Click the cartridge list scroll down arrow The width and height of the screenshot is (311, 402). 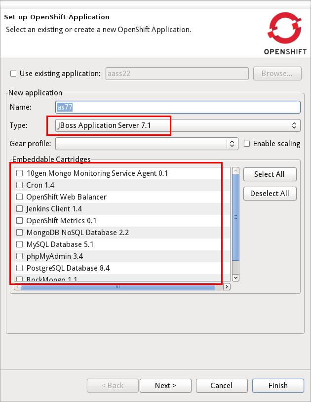point(235,278)
